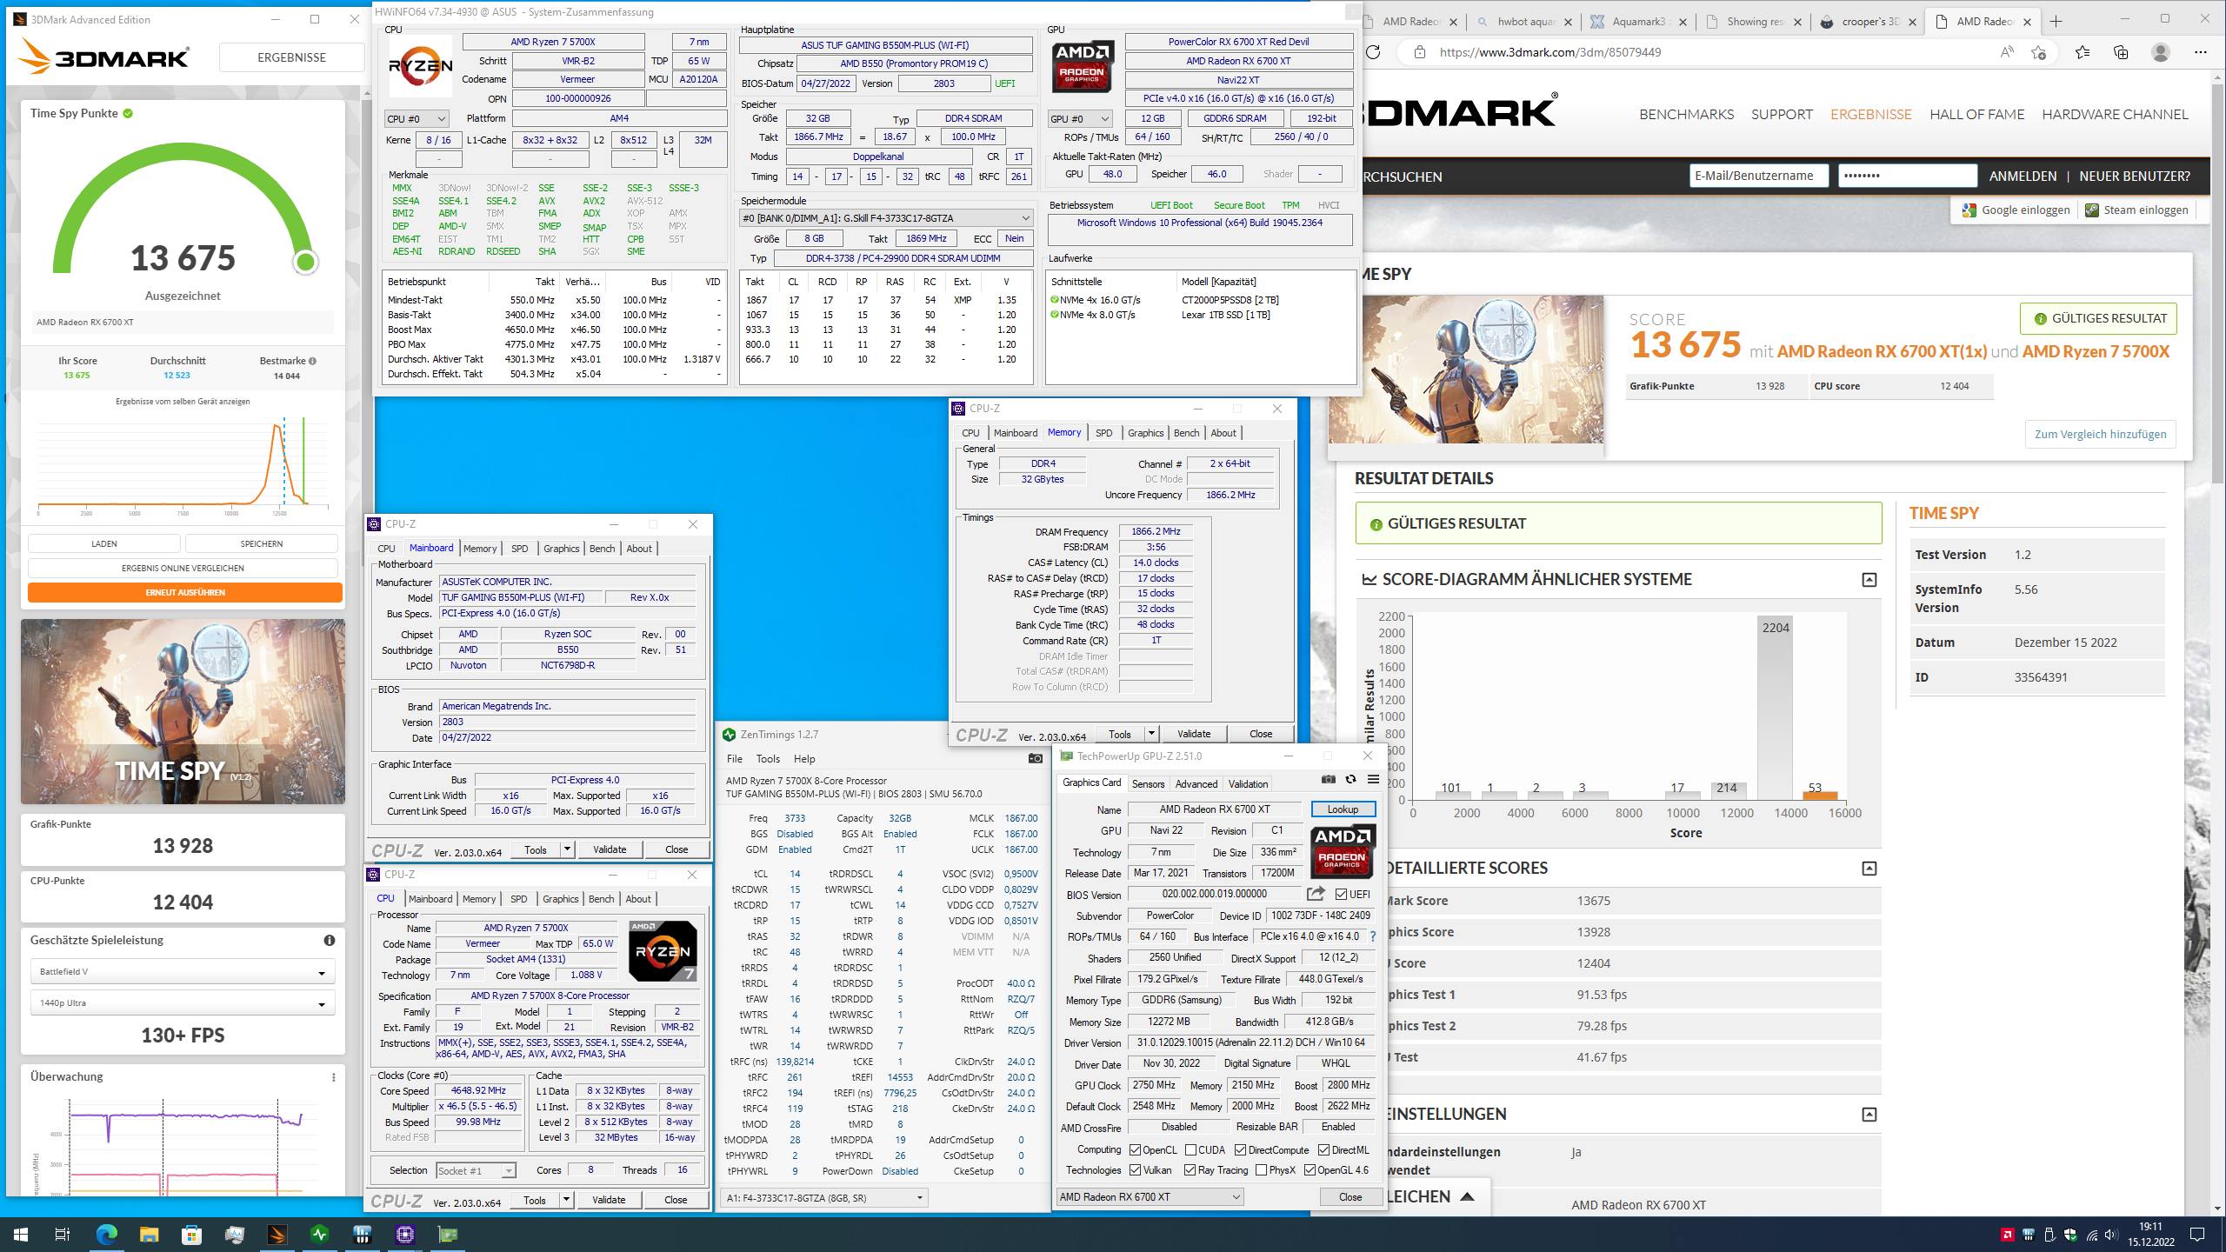Click the browser favorites star icon
The height and width of the screenshot is (1252, 2226).
2083,52
